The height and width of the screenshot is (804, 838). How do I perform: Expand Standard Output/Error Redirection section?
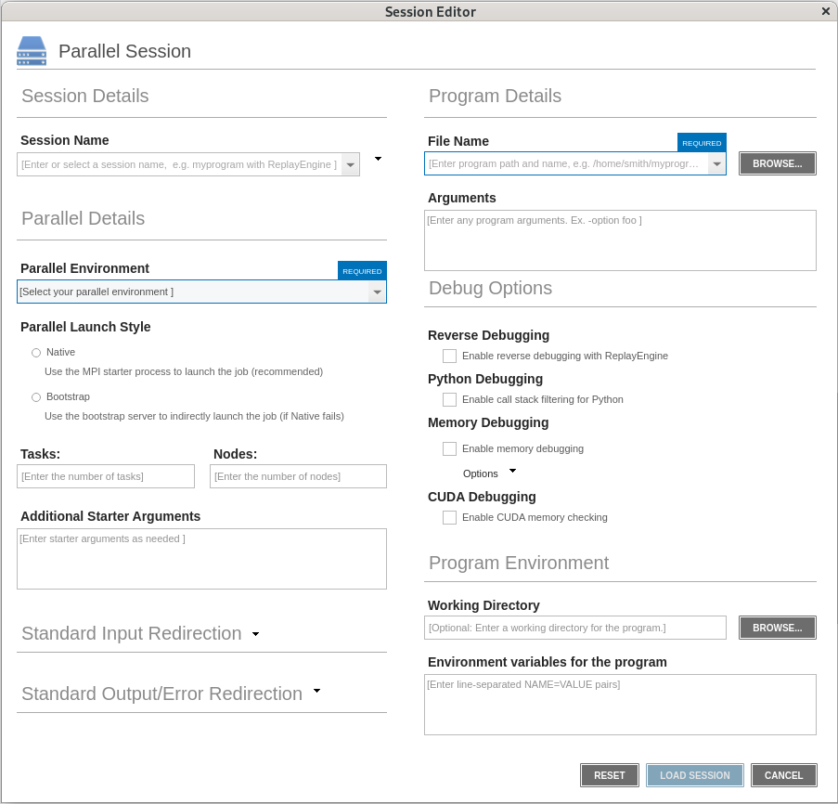pos(316,692)
